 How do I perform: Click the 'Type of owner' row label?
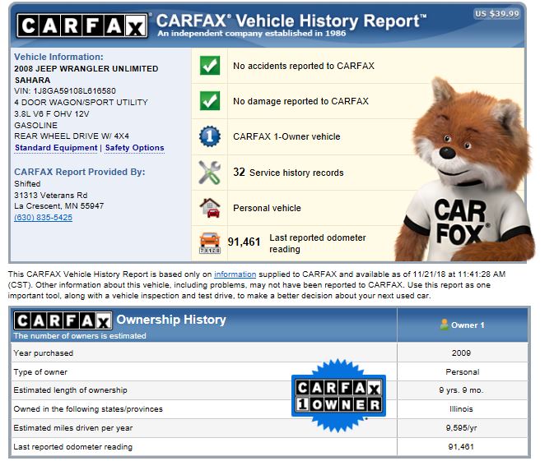point(40,372)
